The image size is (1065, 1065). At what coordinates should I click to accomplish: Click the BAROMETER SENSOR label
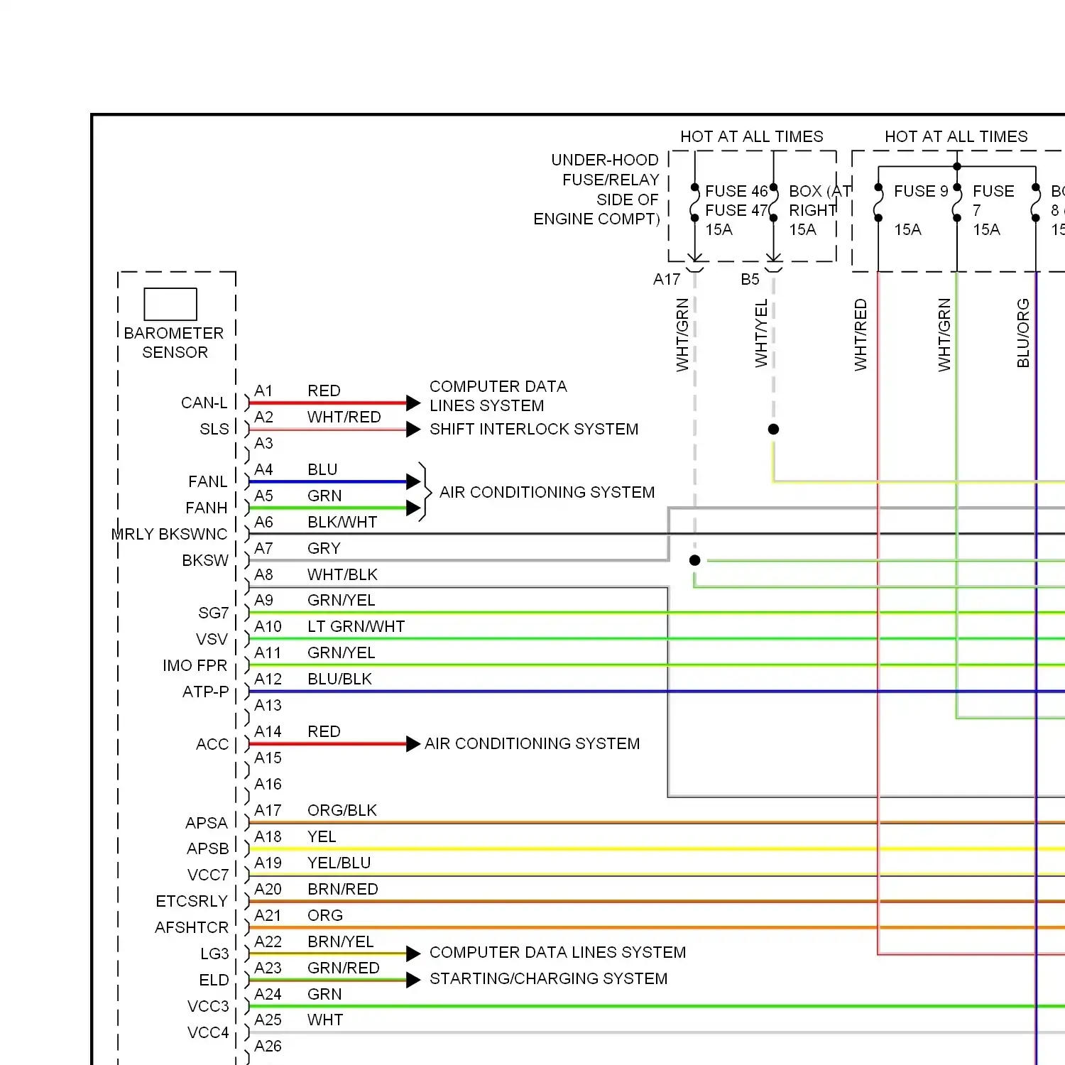coord(174,343)
